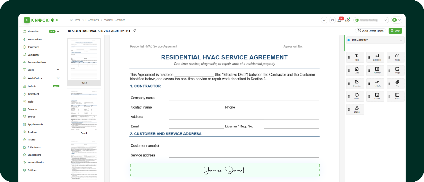Open notifications bell with 35 badge
The image size is (424, 182).
[340, 20]
